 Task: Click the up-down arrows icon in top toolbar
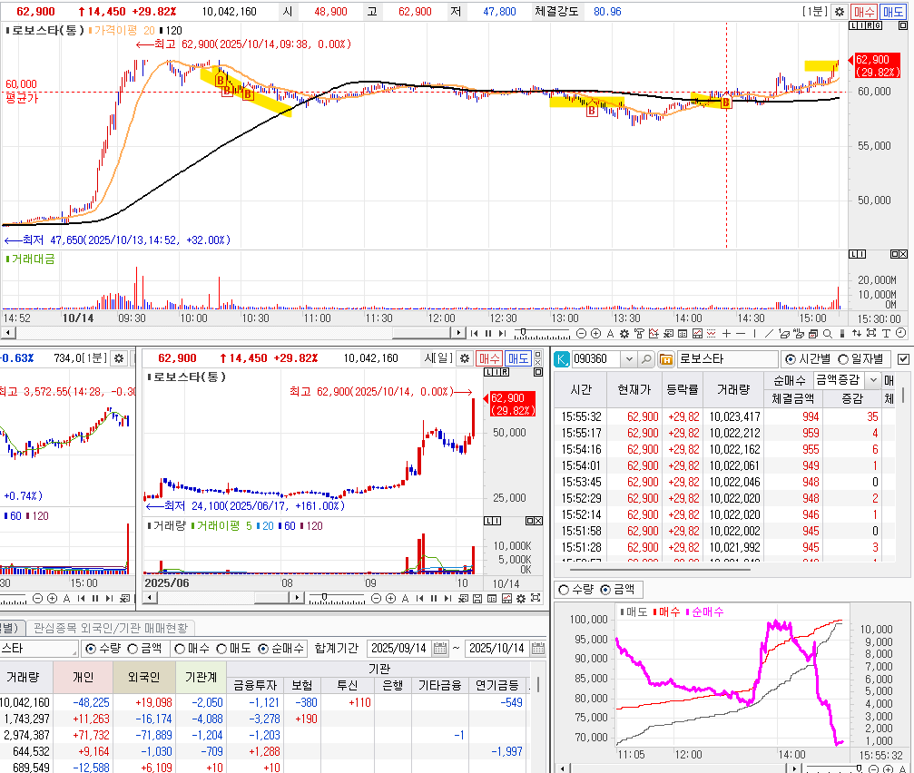857,333
